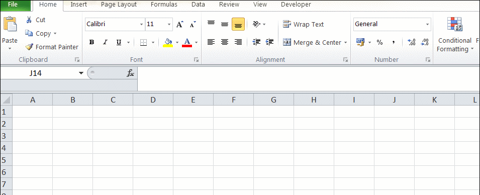Select row 3 header
Viewport: 480px width, 195px height.
pyautogui.click(x=6, y=136)
